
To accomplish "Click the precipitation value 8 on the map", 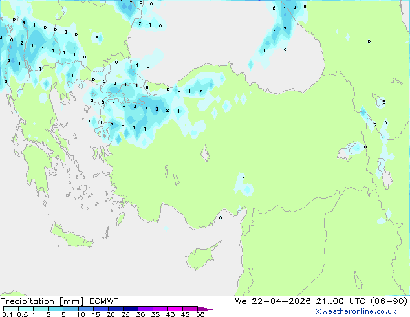I will [x=156, y=109].
